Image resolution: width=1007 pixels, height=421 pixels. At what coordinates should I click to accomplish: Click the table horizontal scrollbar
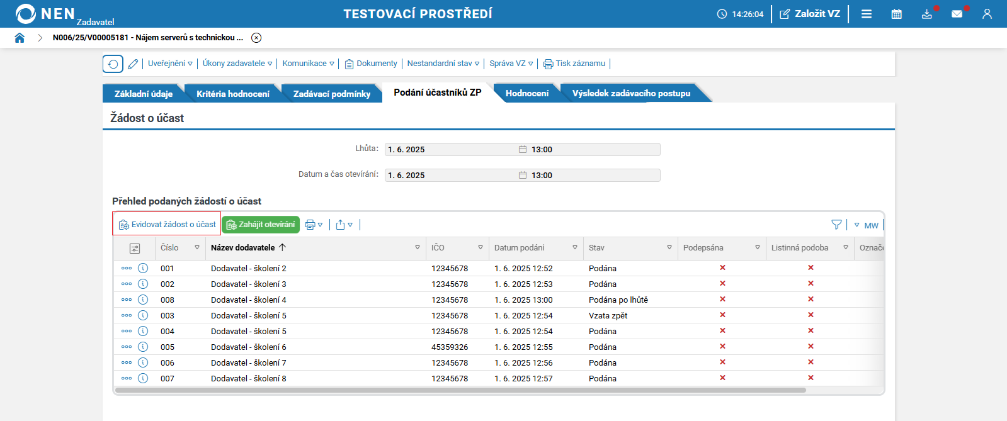[x=460, y=390]
